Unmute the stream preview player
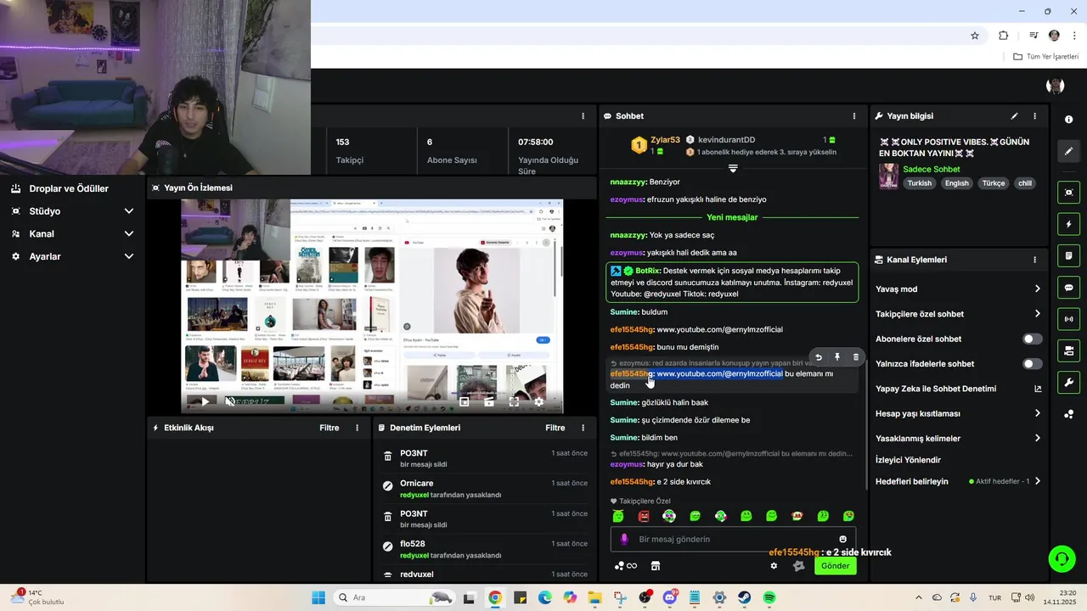1087x611 pixels. 229,401
